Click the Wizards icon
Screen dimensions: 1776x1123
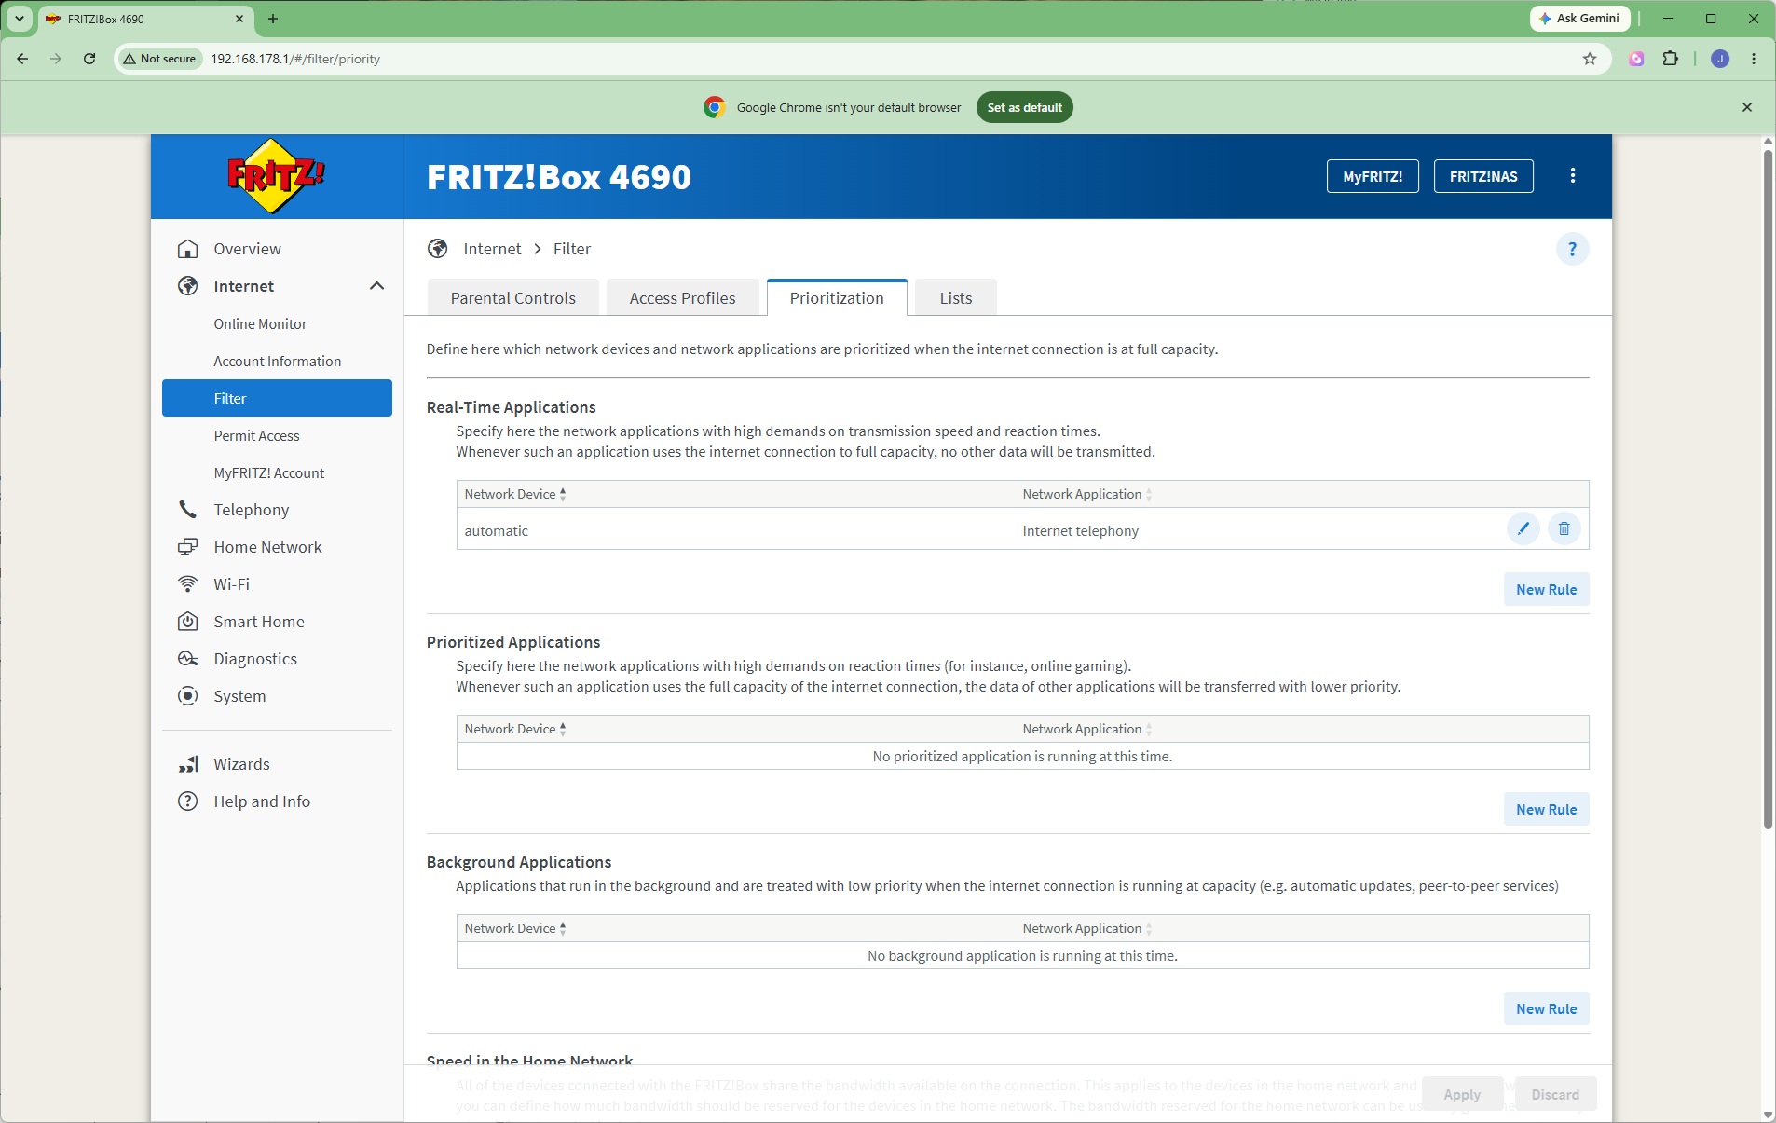(x=188, y=764)
